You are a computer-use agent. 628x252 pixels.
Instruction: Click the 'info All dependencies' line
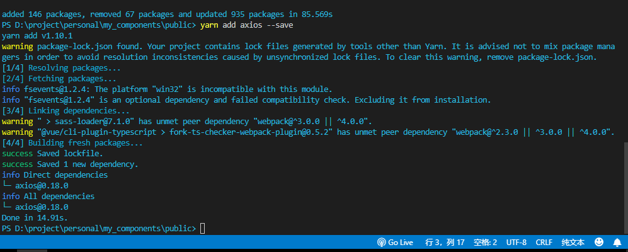(x=48, y=197)
